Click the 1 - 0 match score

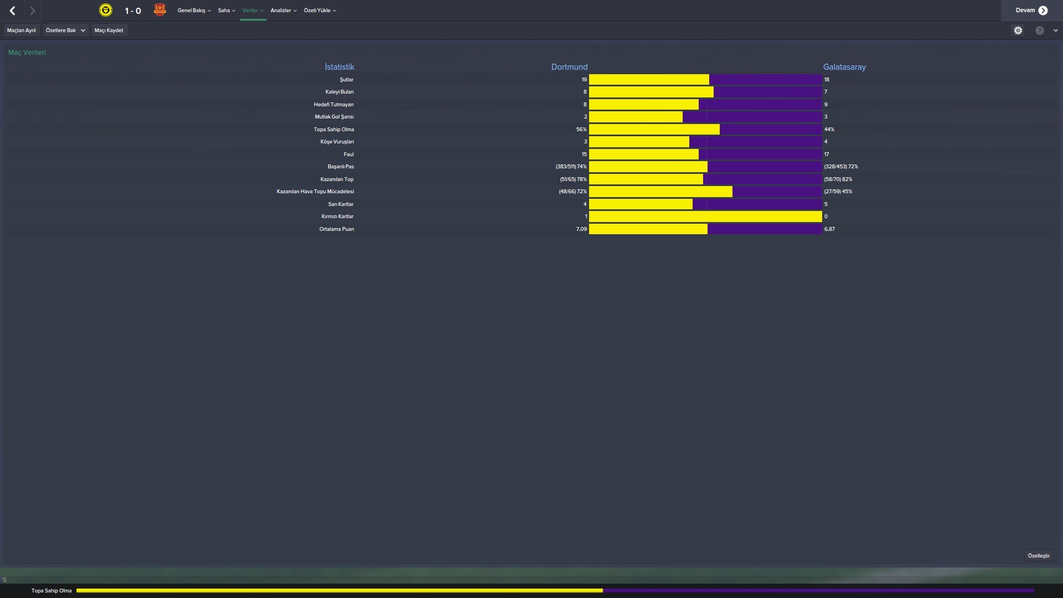[x=133, y=11]
